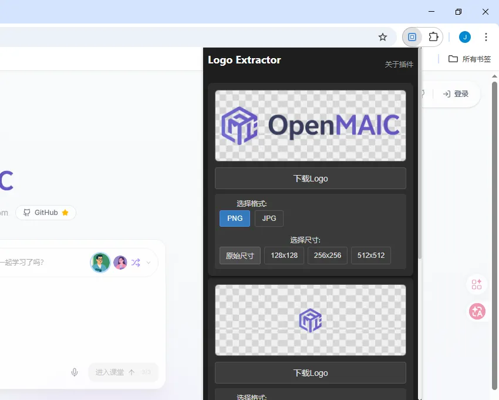Click the first 选择格式 label
The width and height of the screenshot is (499, 400).
click(251, 203)
